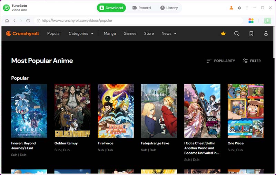Go to the browser home icon

[x=7, y=21]
